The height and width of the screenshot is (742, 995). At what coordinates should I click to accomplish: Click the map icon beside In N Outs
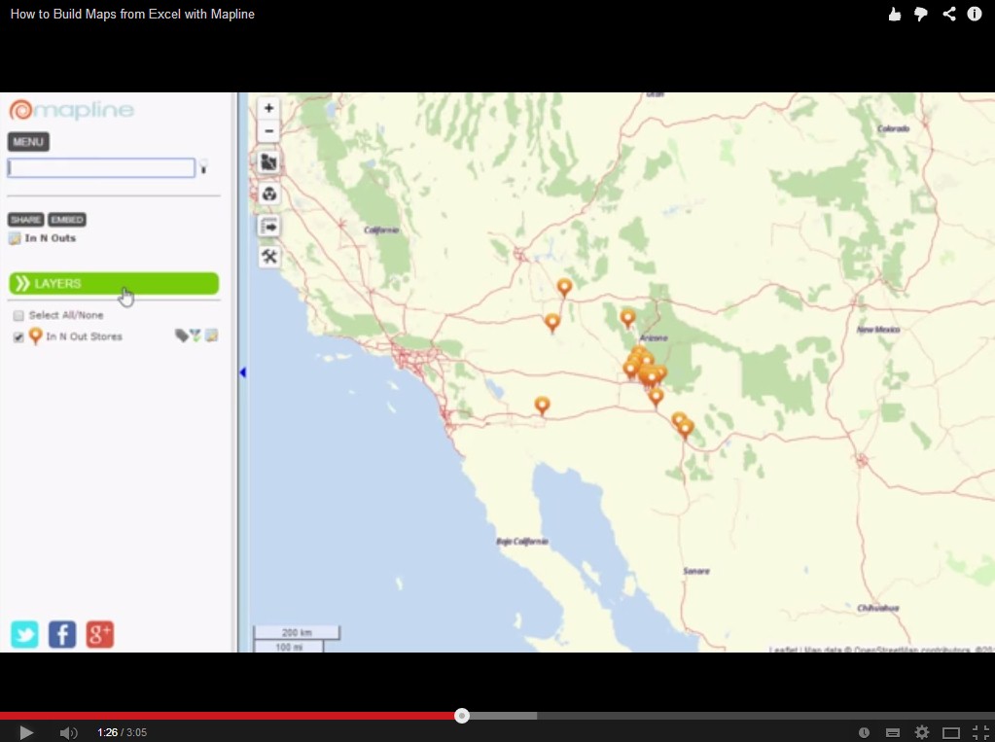(x=15, y=238)
